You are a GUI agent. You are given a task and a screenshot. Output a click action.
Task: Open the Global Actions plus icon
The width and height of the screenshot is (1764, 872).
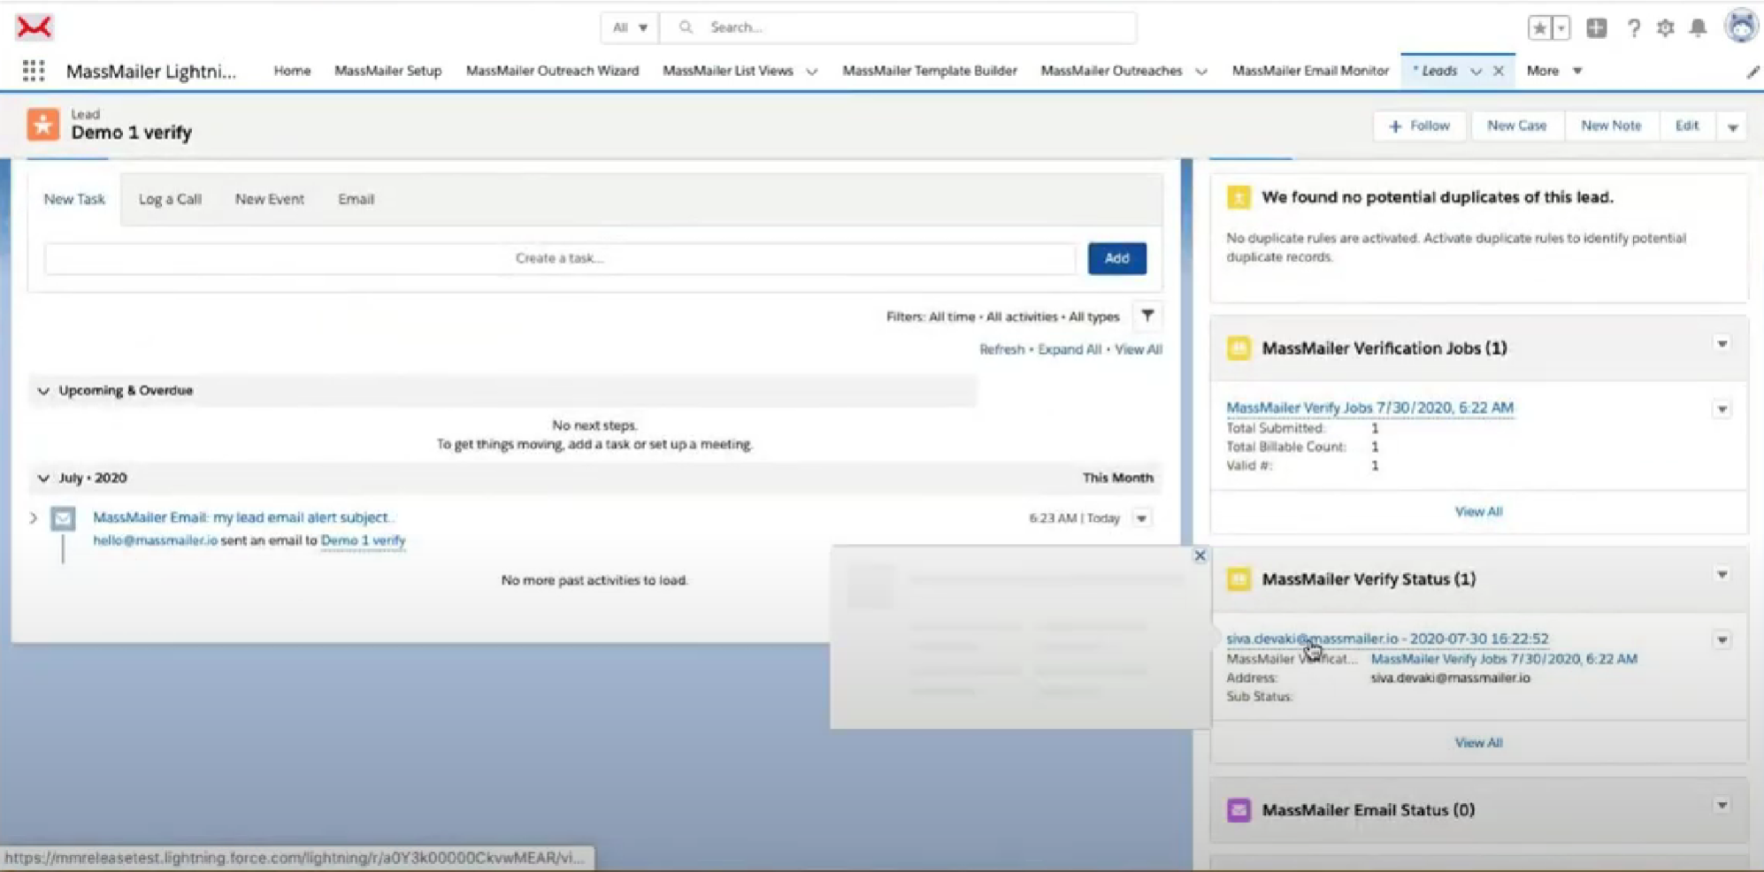[1597, 27]
